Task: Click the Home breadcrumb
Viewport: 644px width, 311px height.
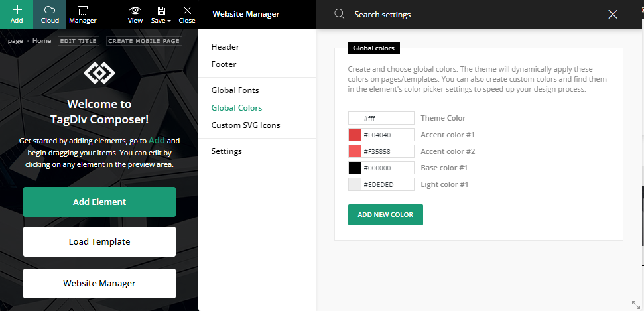Action: point(42,41)
